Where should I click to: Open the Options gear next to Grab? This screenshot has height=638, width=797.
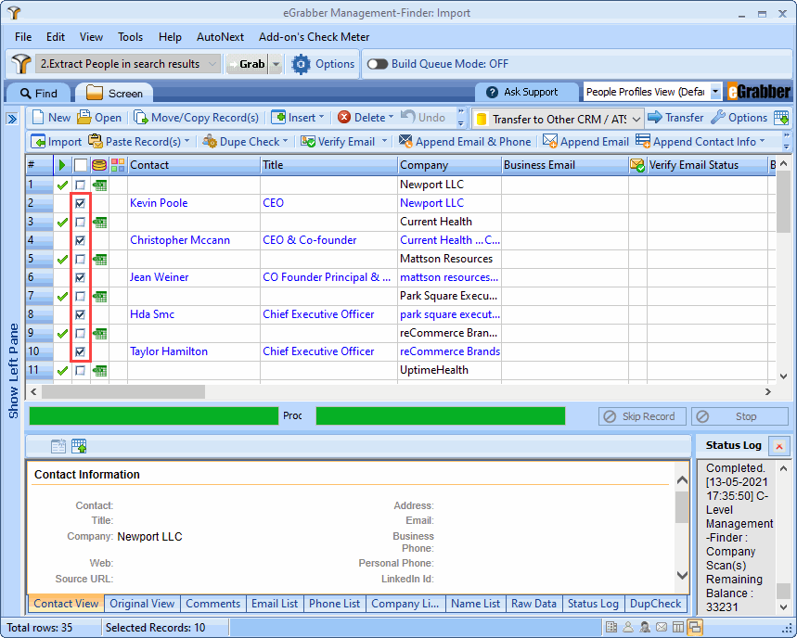pyautogui.click(x=301, y=64)
